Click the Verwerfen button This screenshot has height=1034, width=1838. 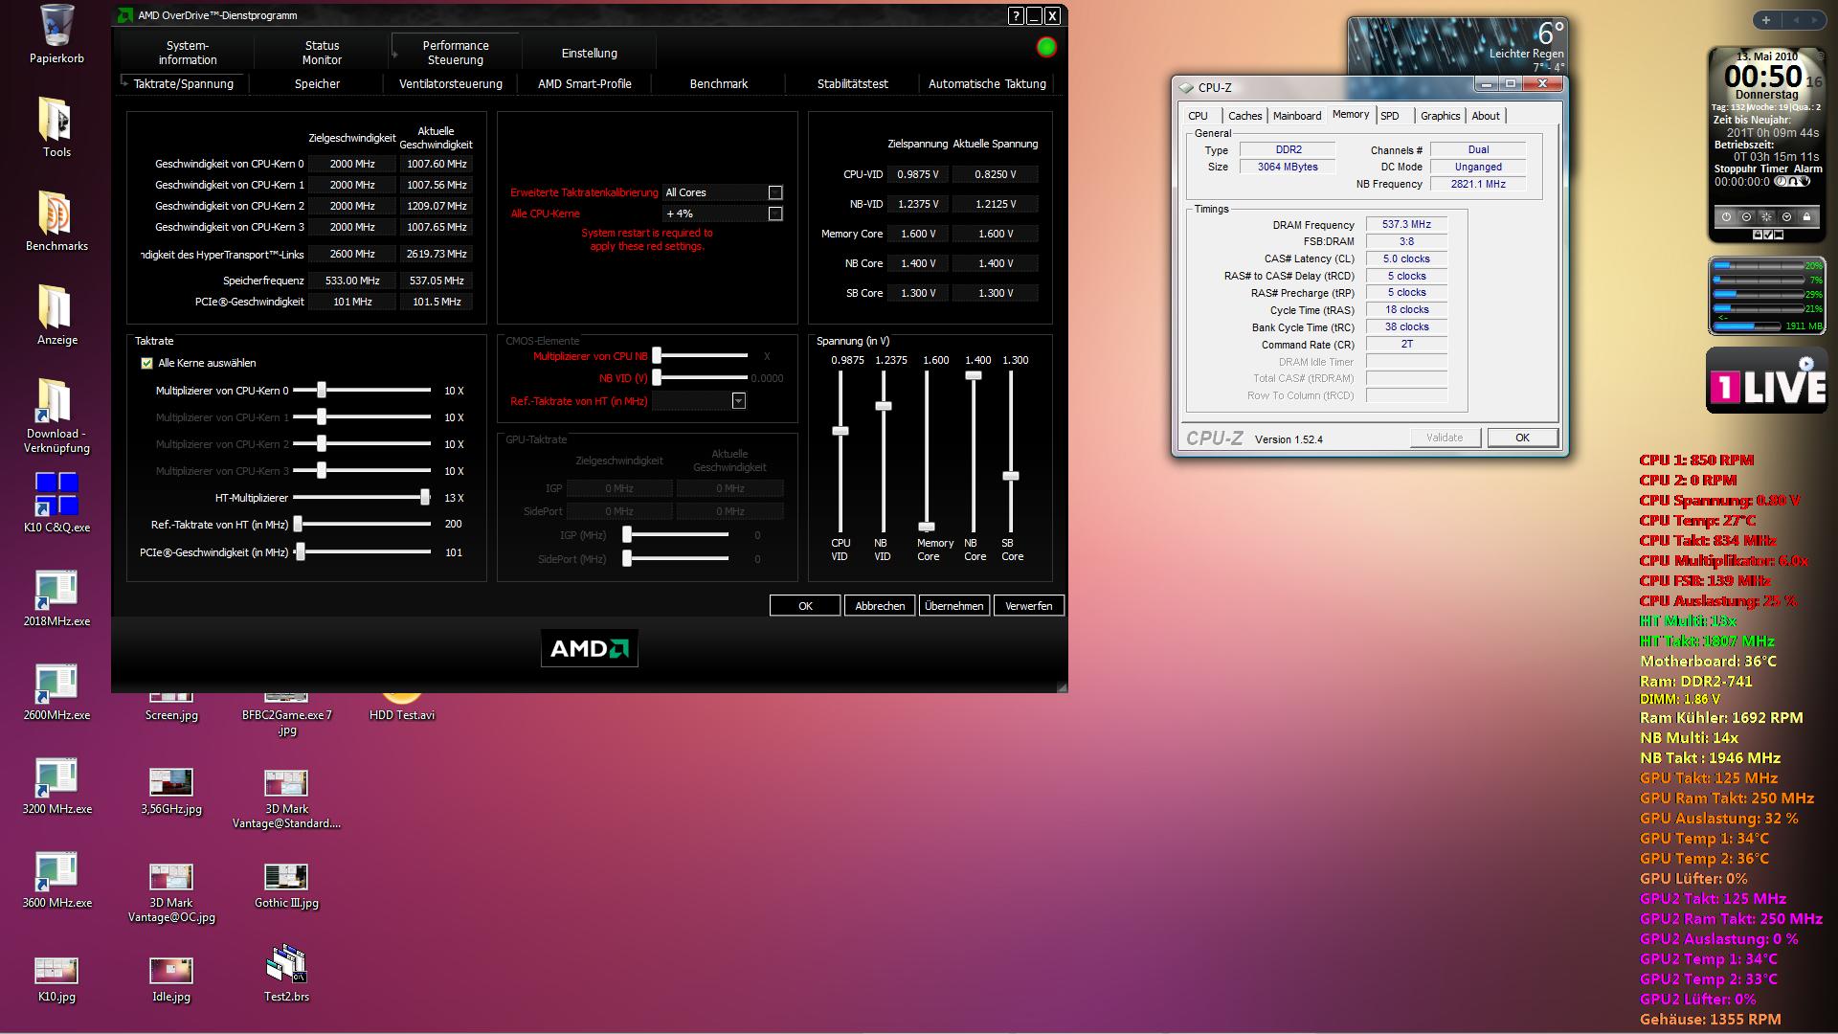pos(1028,606)
